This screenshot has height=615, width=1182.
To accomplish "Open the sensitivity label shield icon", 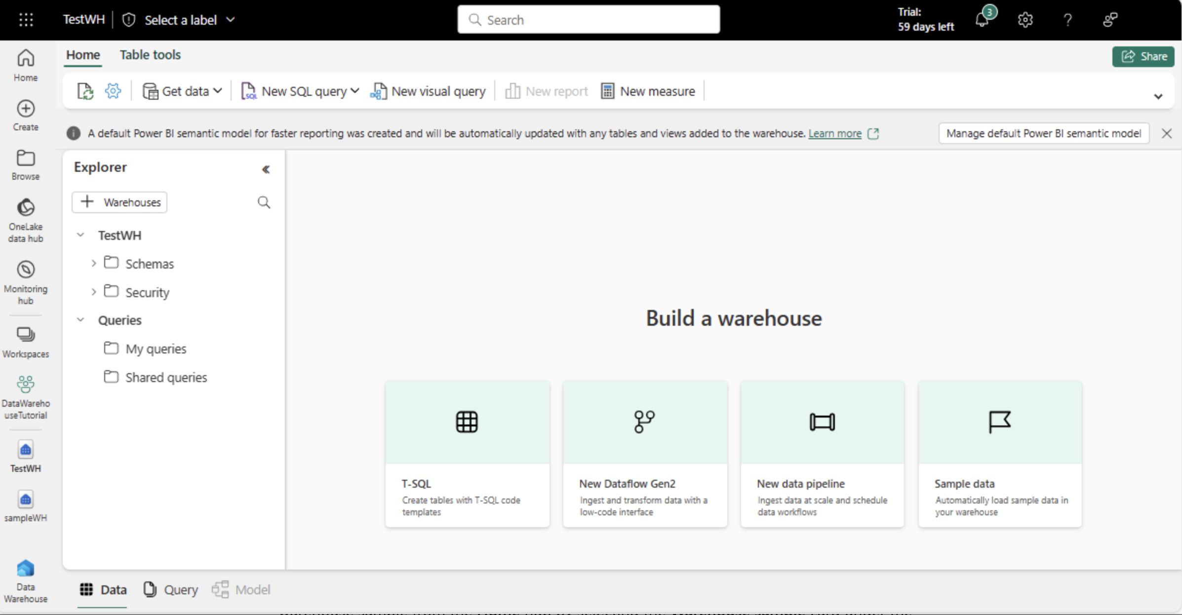I will (x=129, y=20).
